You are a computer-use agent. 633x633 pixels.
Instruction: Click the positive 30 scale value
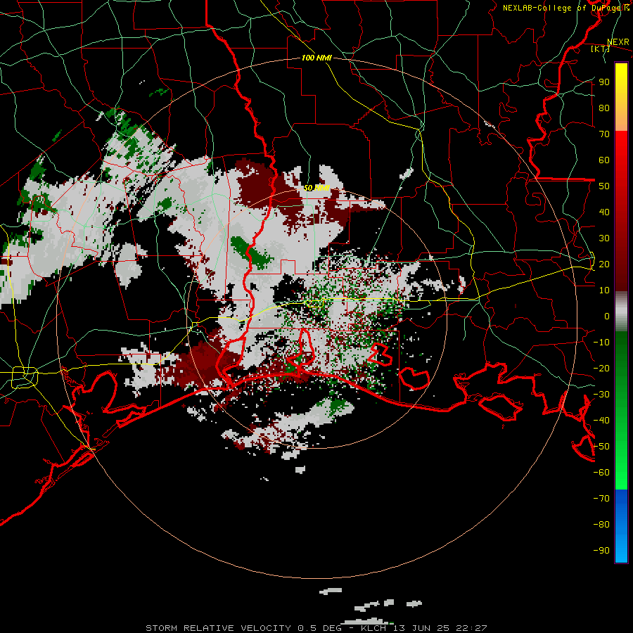point(604,238)
